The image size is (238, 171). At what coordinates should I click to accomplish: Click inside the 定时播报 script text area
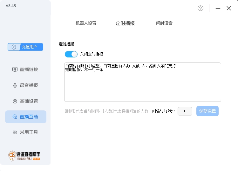click(143, 82)
